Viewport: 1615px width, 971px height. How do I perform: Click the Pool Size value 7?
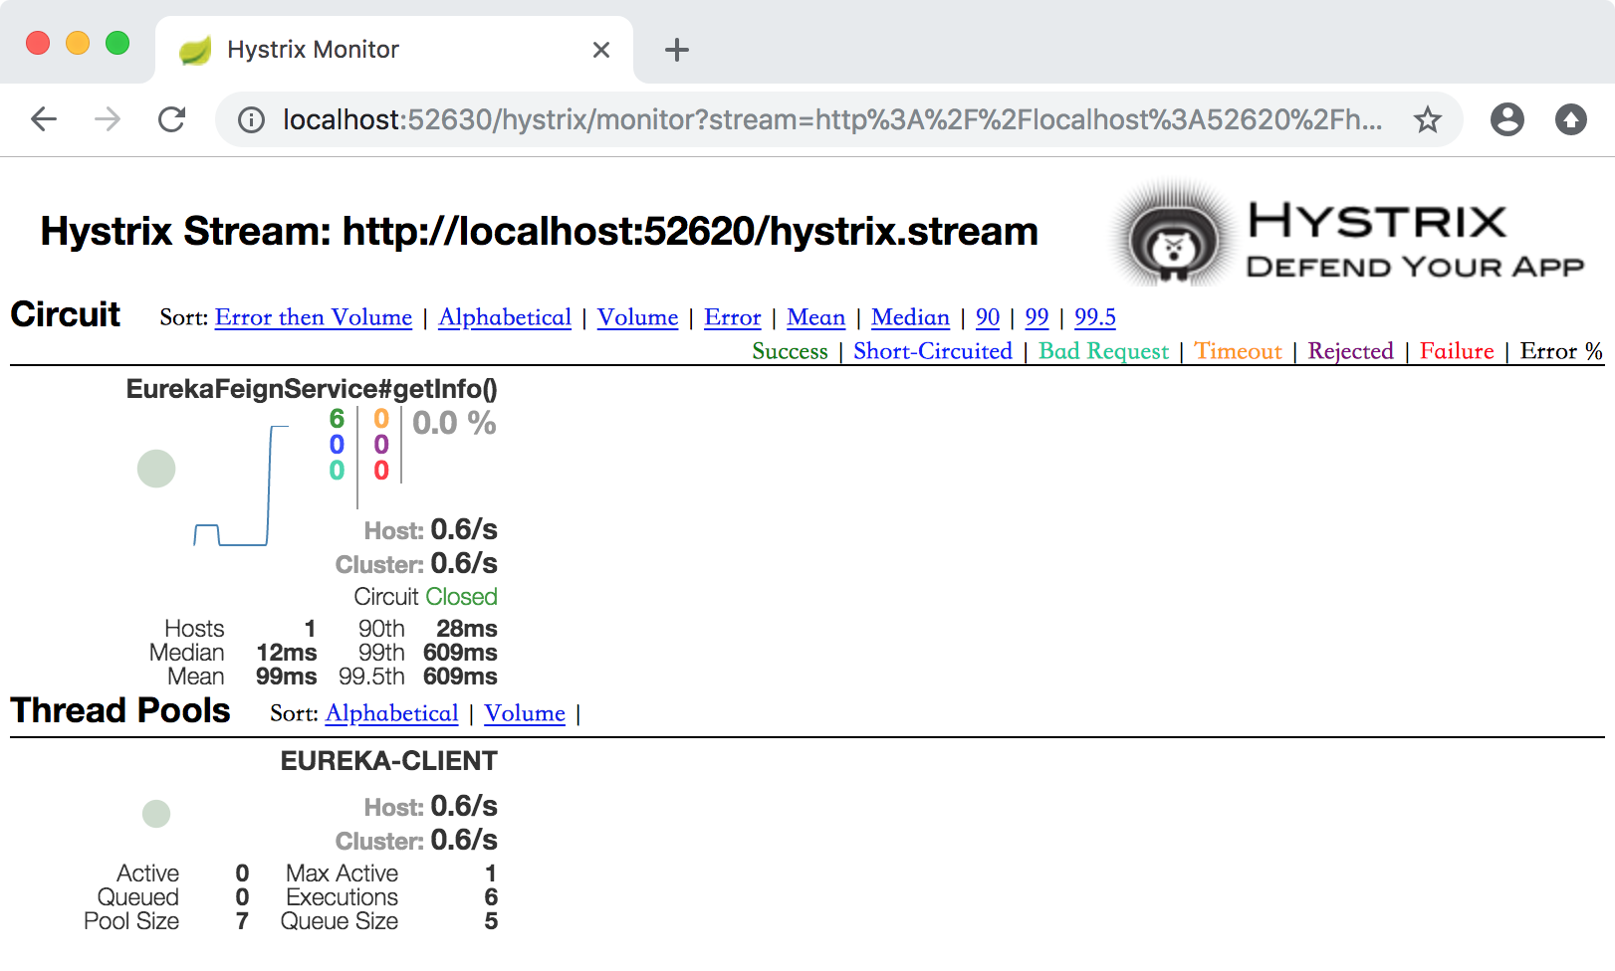click(x=242, y=921)
